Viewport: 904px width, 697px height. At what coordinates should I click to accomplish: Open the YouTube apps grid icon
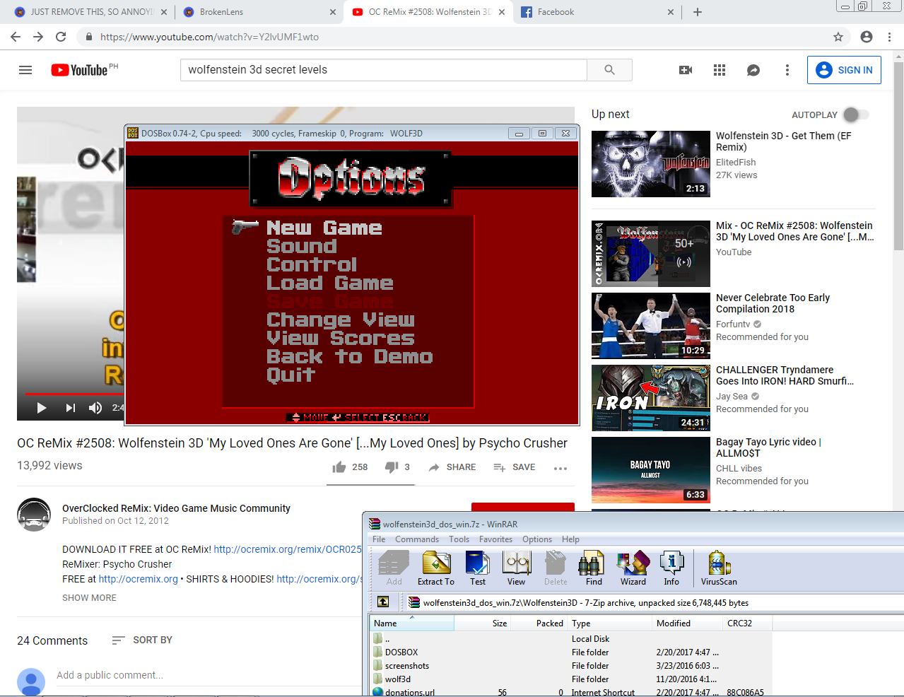tap(720, 70)
